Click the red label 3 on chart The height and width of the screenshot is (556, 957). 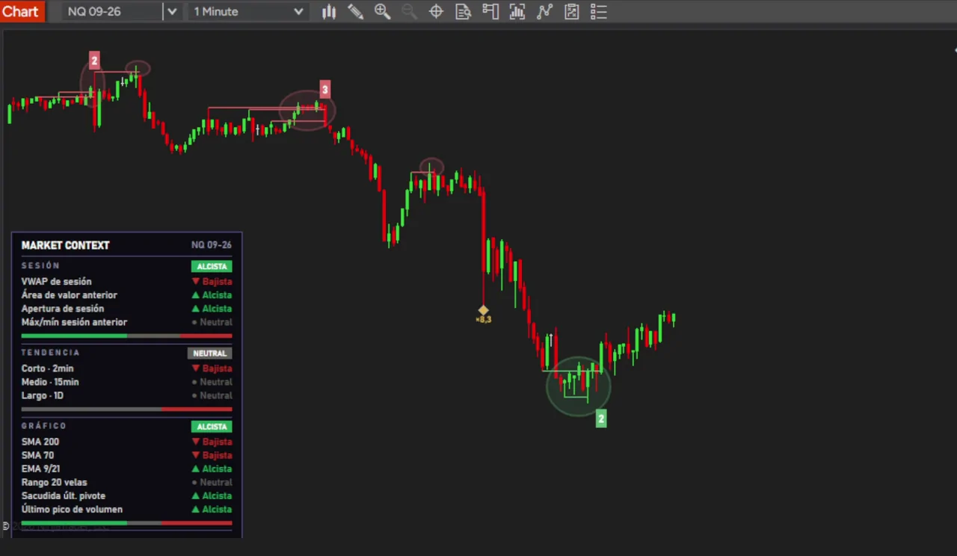(x=324, y=90)
